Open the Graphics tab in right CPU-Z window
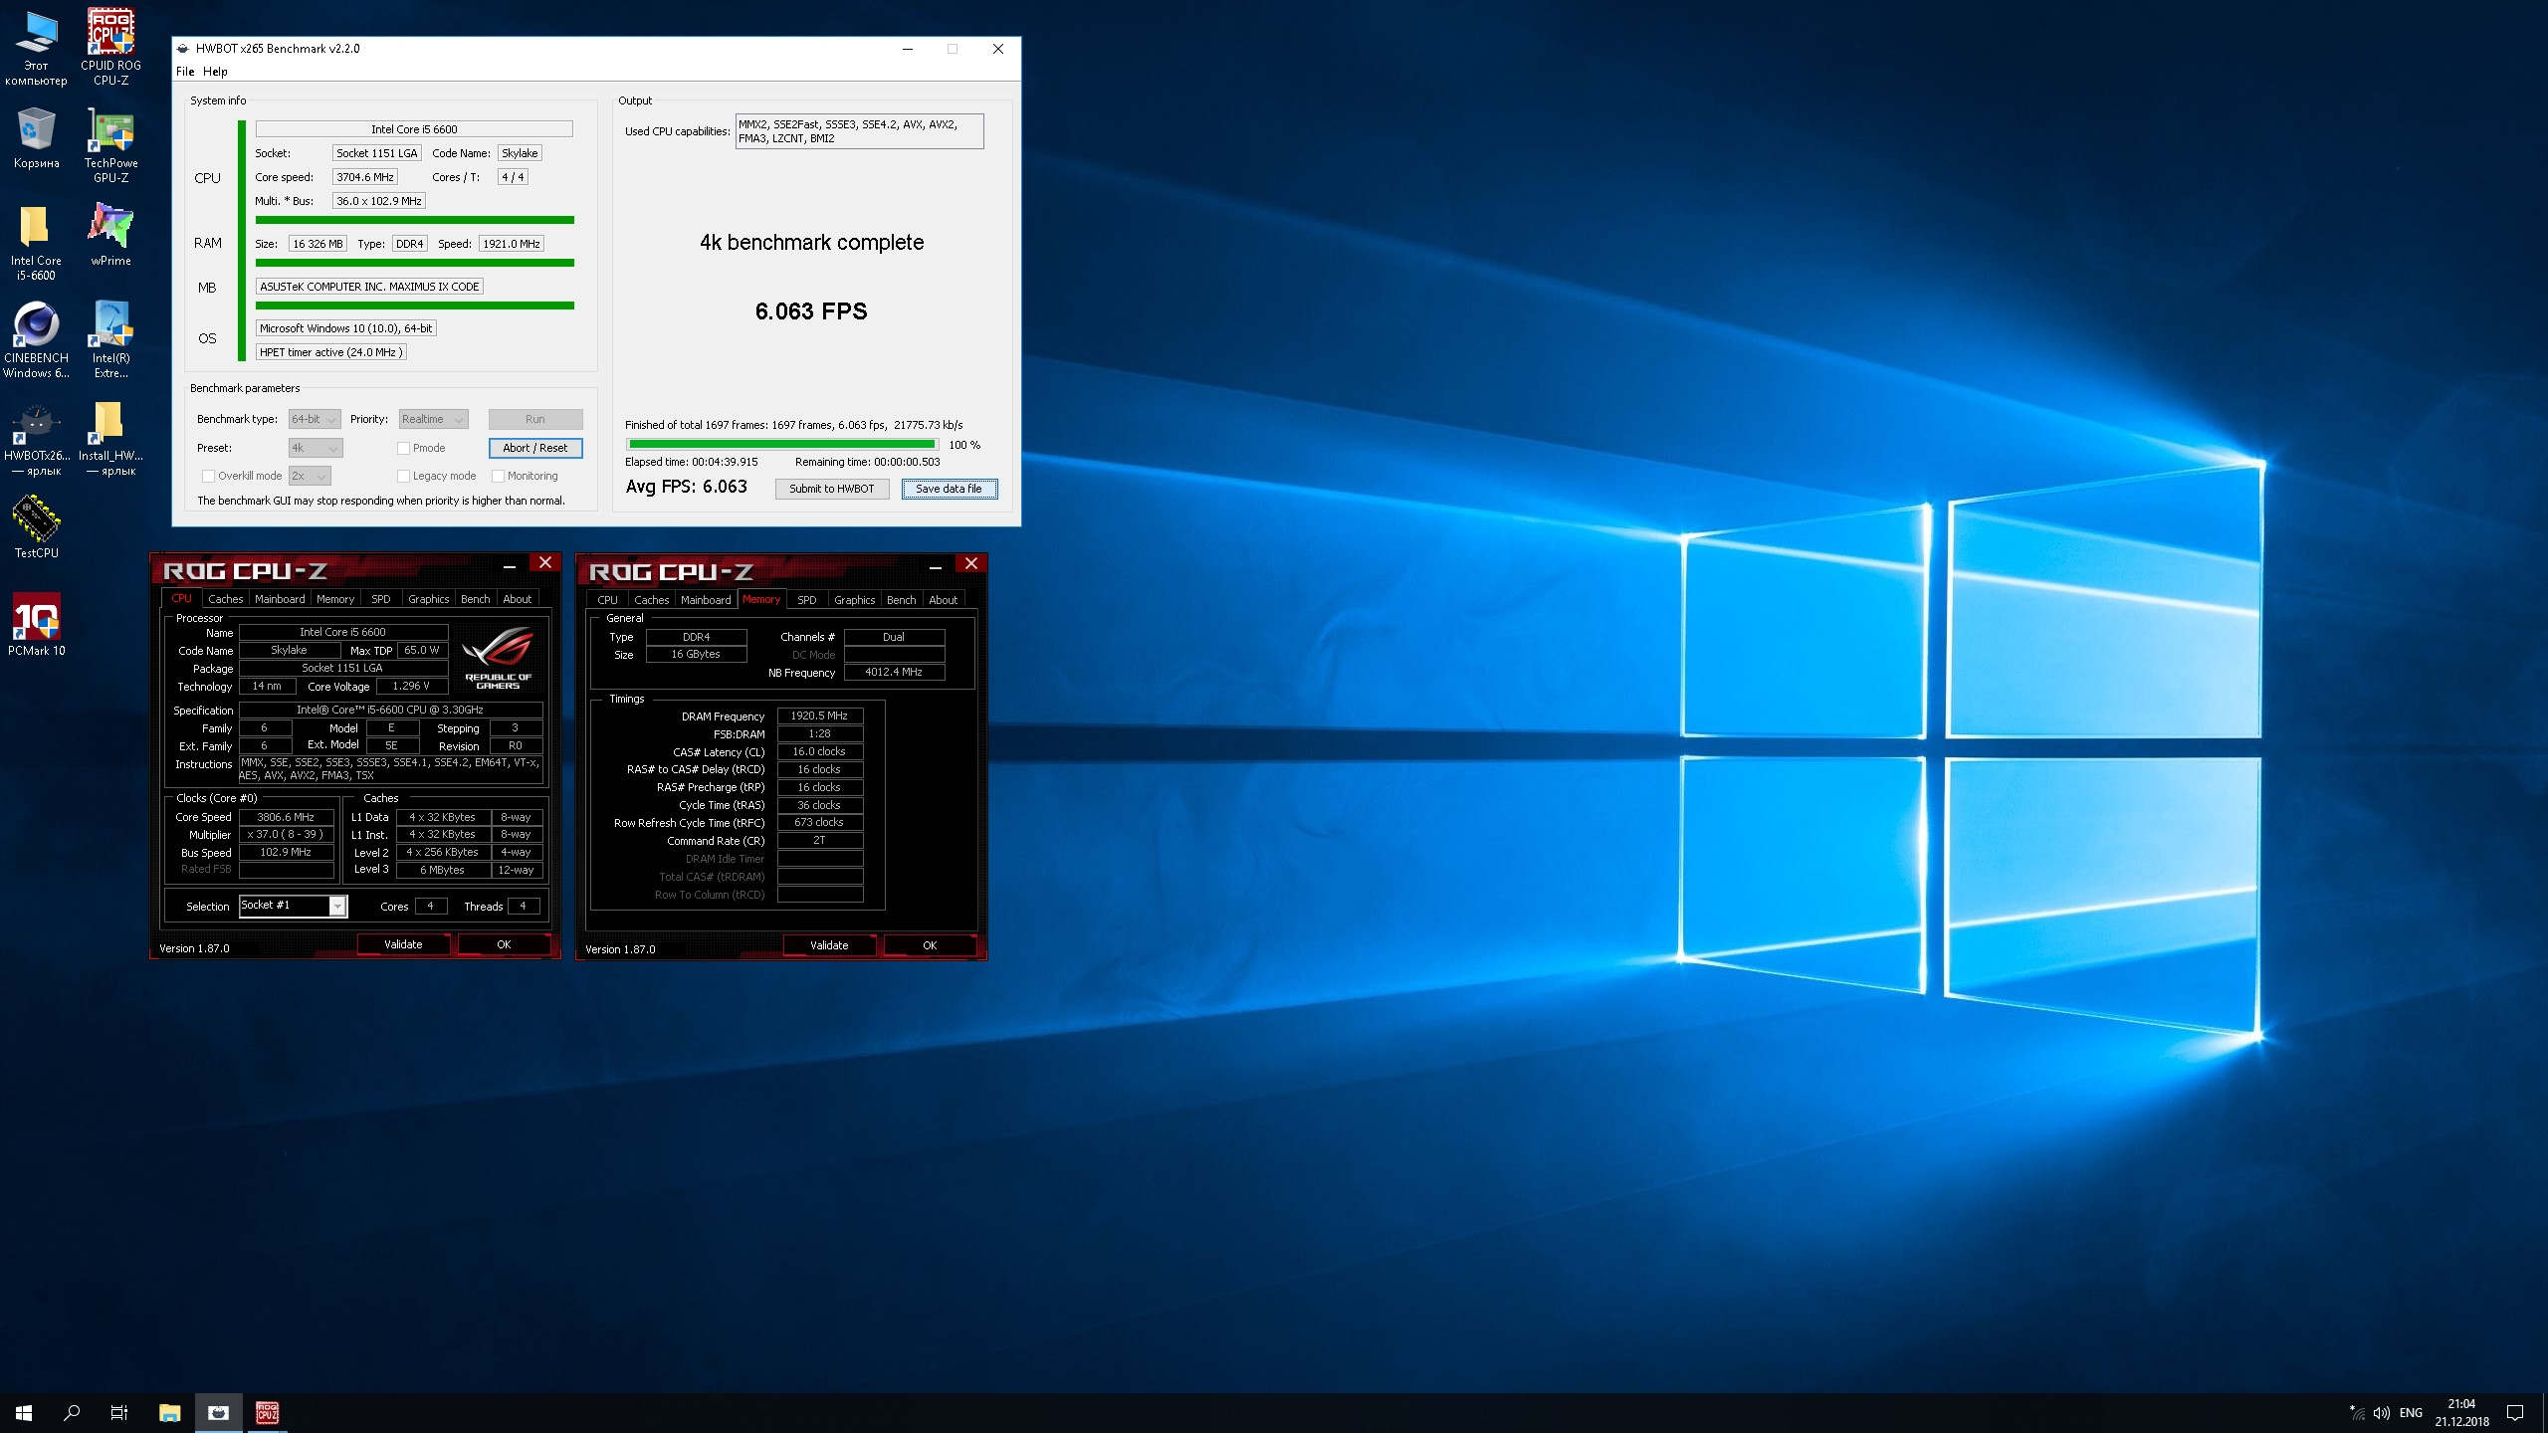Image resolution: width=2548 pixels, height=1433 pixels. click(x=855, y=600)
